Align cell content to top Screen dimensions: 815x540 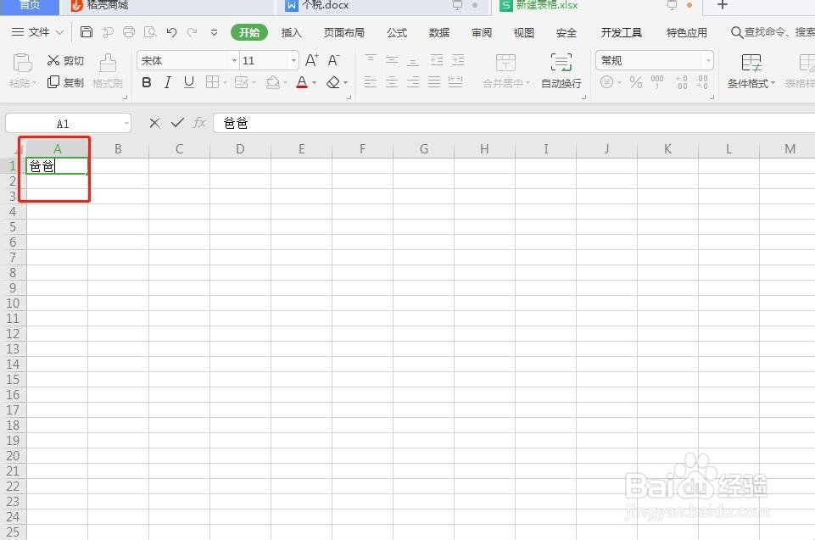[370, 60]
